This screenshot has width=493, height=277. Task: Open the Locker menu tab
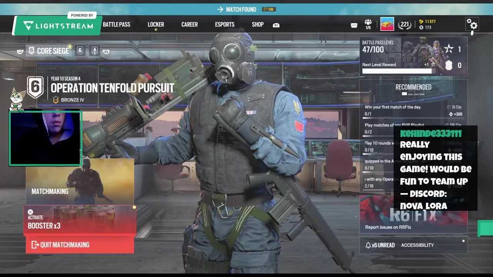156,24
